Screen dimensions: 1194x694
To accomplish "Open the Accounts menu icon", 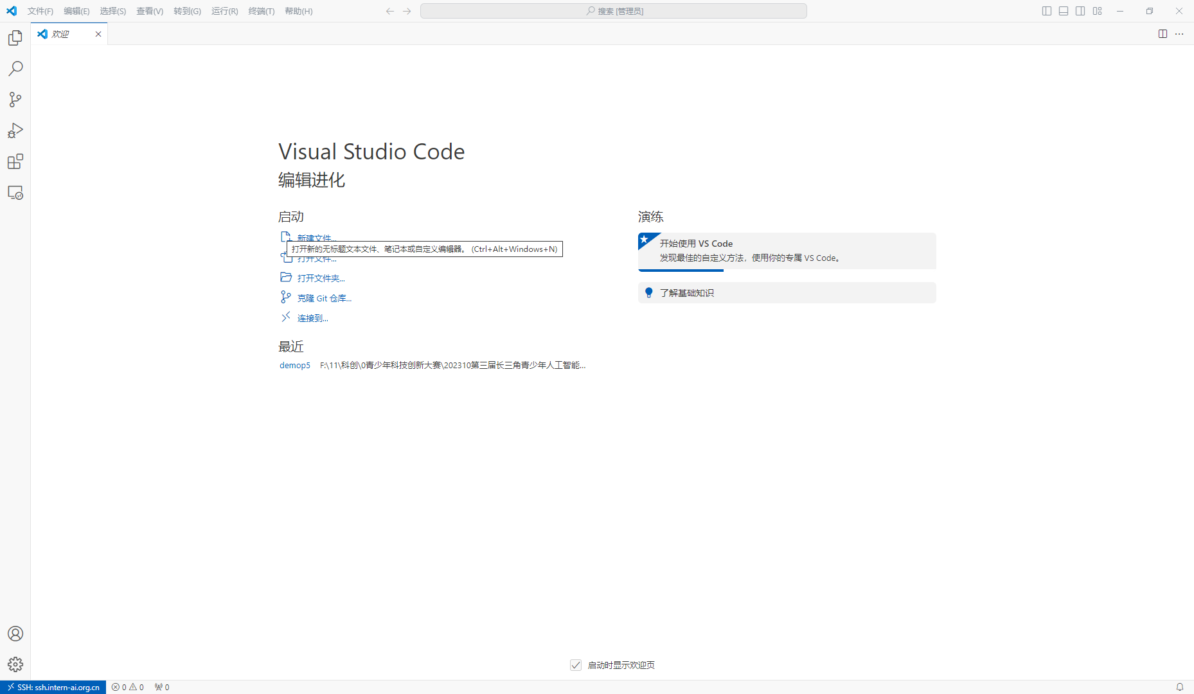I will click(15, 634).
